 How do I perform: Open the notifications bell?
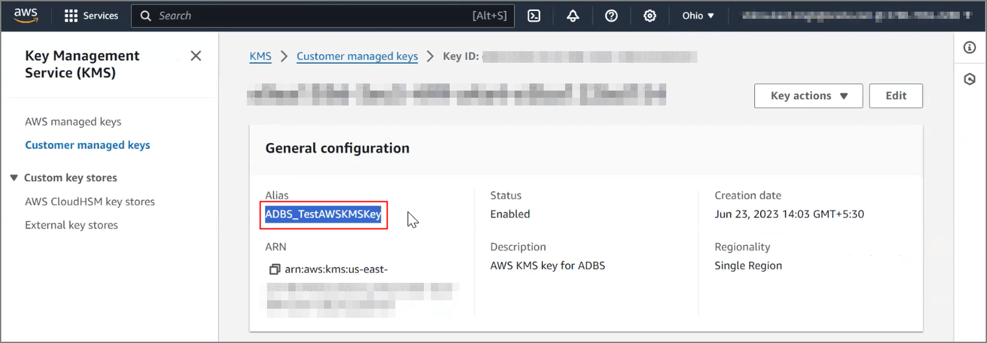(x=573, y=16)
